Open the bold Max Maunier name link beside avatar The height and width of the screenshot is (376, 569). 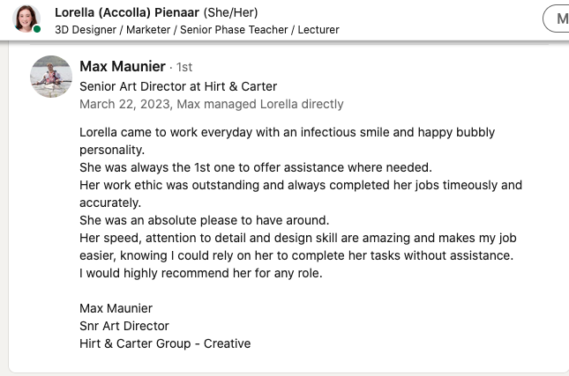click(122, 67)
